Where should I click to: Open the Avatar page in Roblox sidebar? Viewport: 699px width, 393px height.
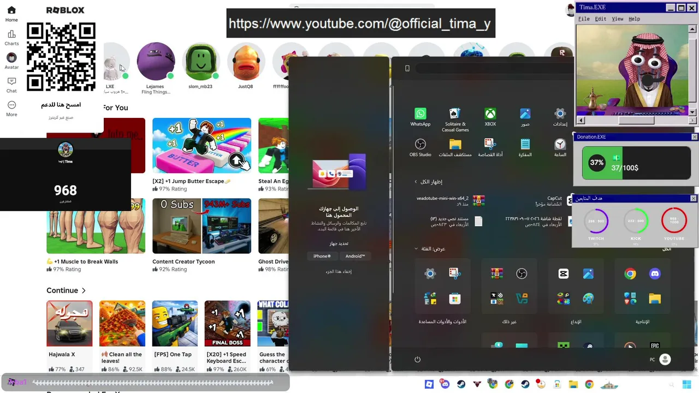click(x=11, y=61)
